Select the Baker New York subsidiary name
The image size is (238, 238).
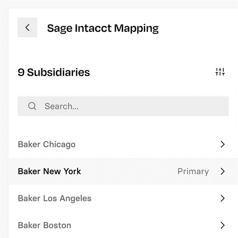click(50, 171)
